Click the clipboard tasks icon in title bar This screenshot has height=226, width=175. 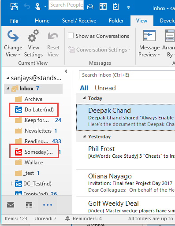coord(115,7)
